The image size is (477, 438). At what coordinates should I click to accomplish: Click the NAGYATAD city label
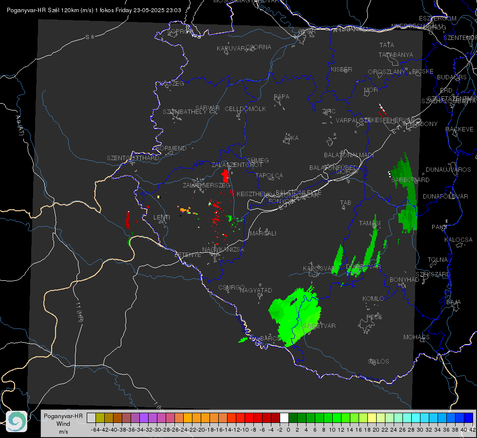coord(256,290)
